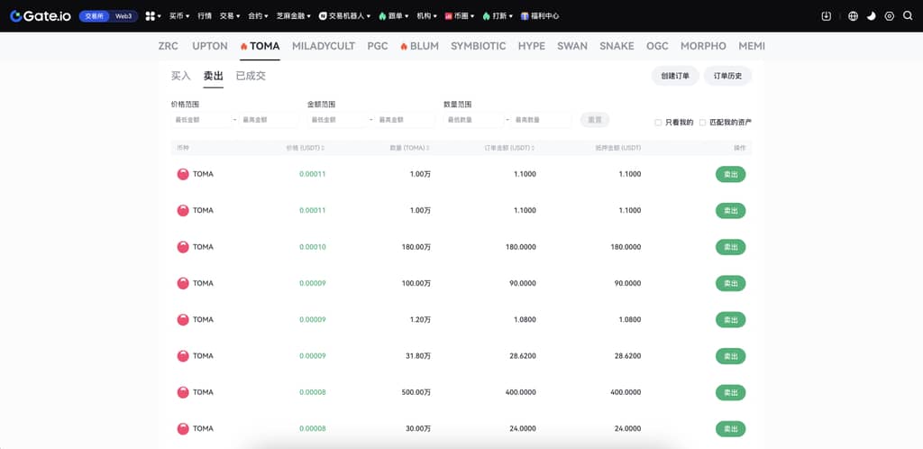Open the language globe icon

point(854,16)
